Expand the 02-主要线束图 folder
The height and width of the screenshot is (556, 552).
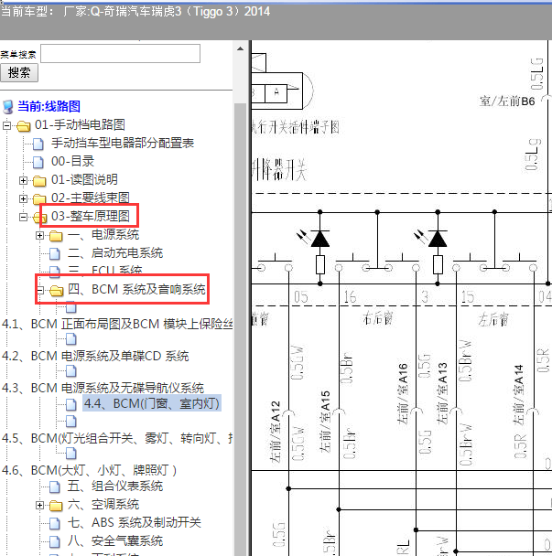point(23,198)
